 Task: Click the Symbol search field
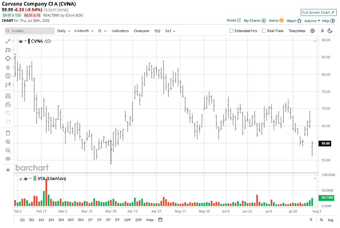tap(30, 31)
